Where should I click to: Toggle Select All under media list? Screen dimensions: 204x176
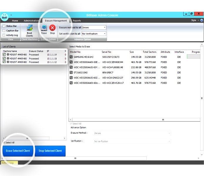click(71, 123)
